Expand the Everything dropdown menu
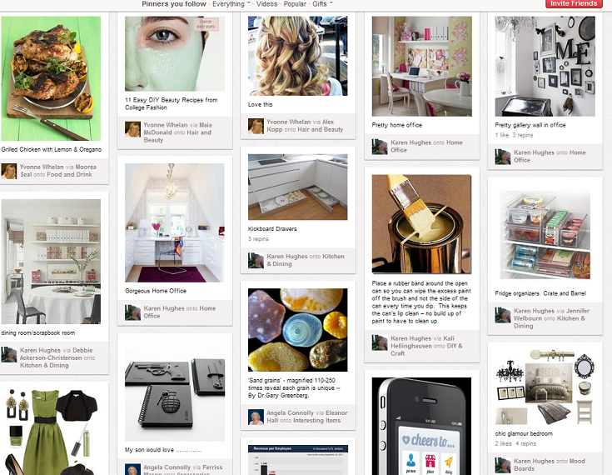This screenshot has width=612, height=475. point(231,4)
